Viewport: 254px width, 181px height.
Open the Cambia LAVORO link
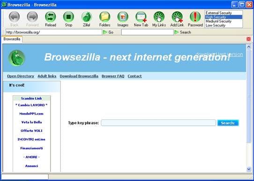coord(31,105)
